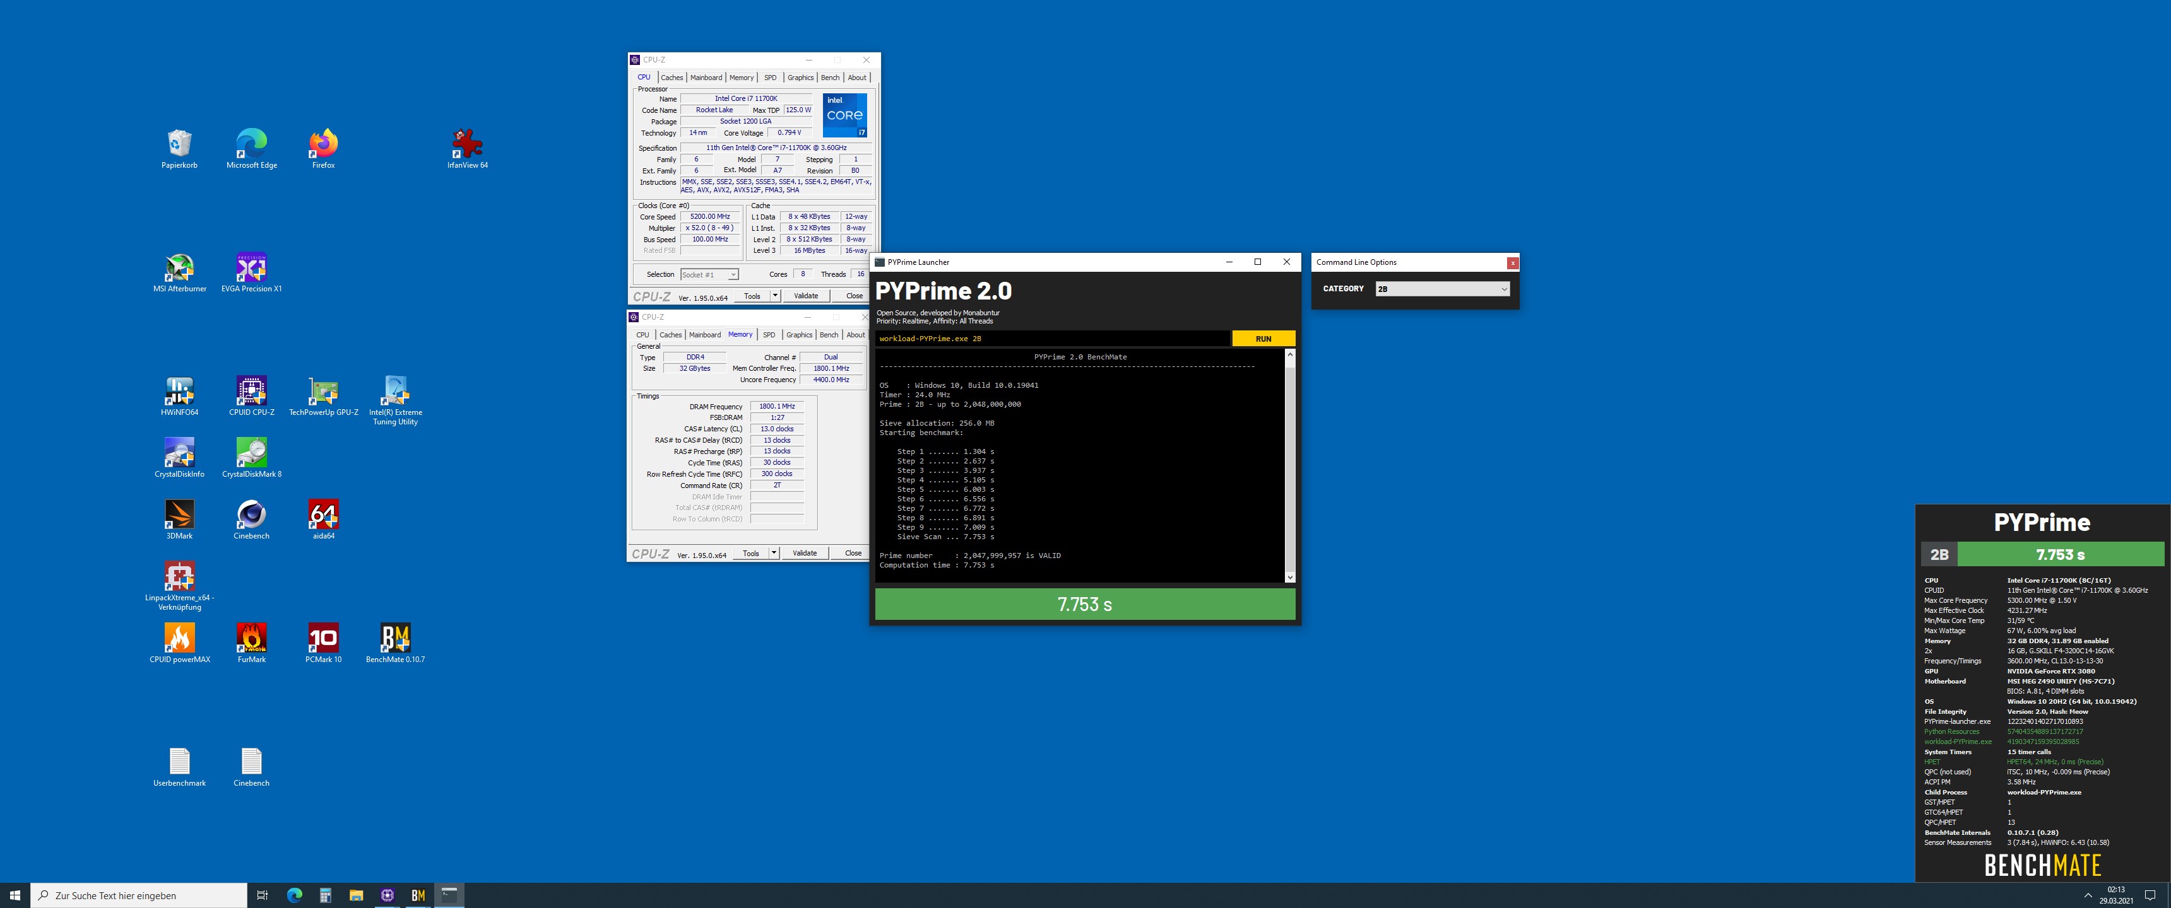Launch Microsoft Edge from desktop
This screenshot has height=908, width=2171.
click(251, 148)
